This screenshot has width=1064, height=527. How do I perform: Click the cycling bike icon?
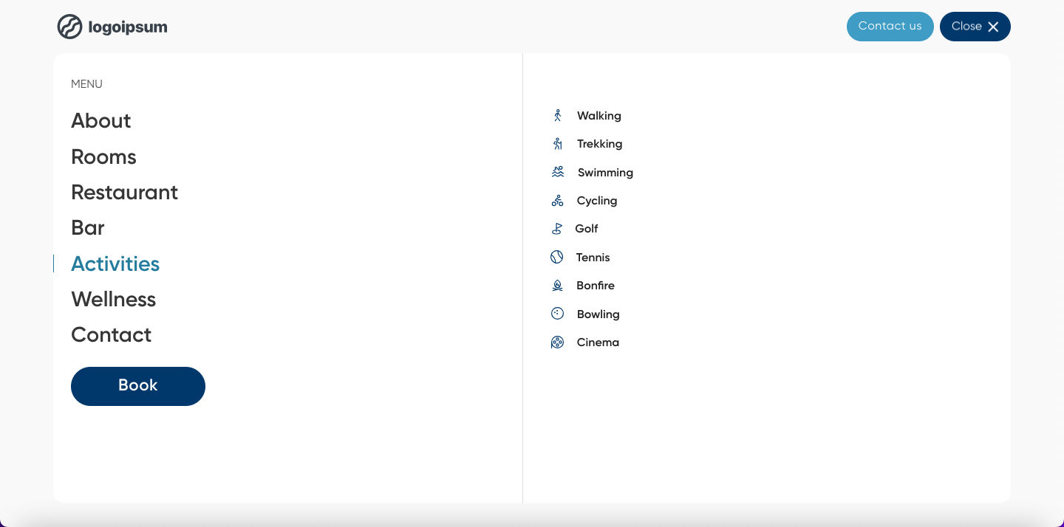[x=558, y=201]
